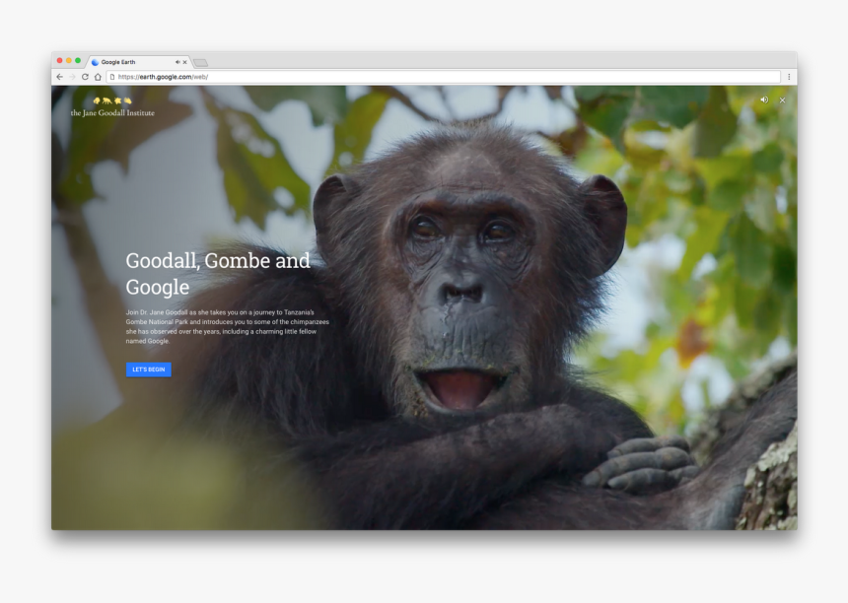Click the Jane Goodall Institute logo
This screenshot has width=848, height=603.
click(x=112, y=107)
